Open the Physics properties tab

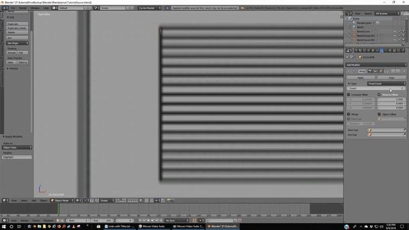pos(403,50)
